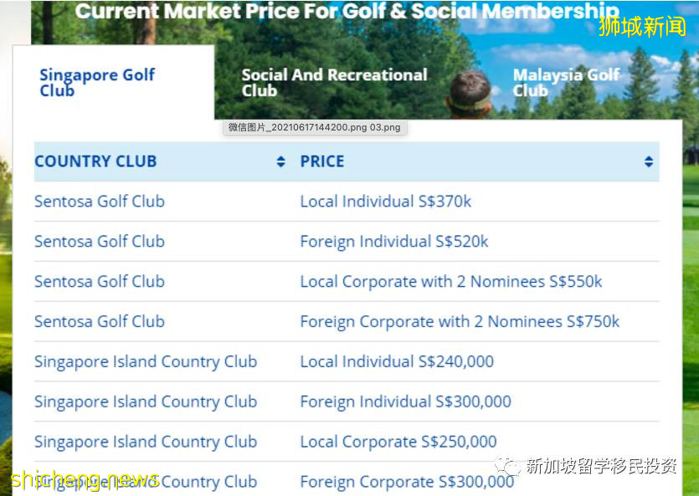699x496 pixels.
Task: Click the COUNTRY CLUB column header
Action: pos(95,161)
